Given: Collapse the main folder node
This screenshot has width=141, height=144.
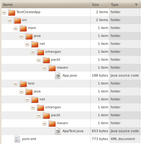Looking at the screenshot, I should tap(15, 28).
